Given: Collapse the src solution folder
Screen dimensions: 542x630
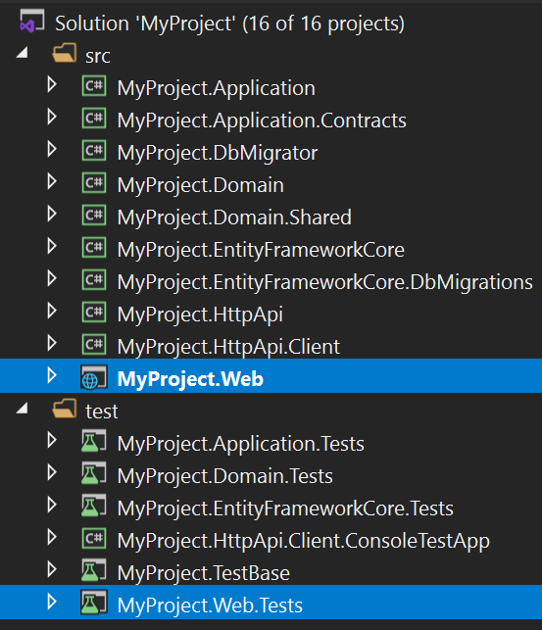Looking at the screenshot, I should pos(23,52).
